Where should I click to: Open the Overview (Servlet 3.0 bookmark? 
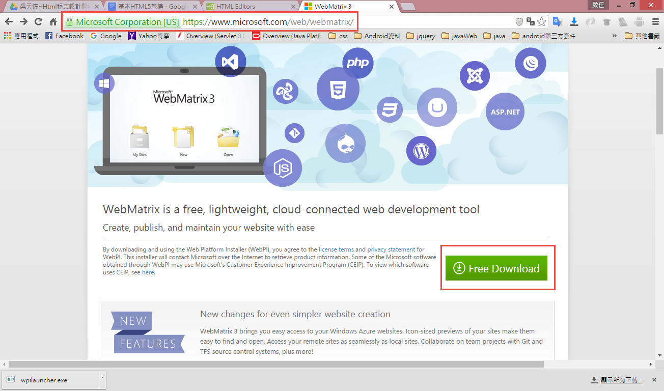pos(211,36)
